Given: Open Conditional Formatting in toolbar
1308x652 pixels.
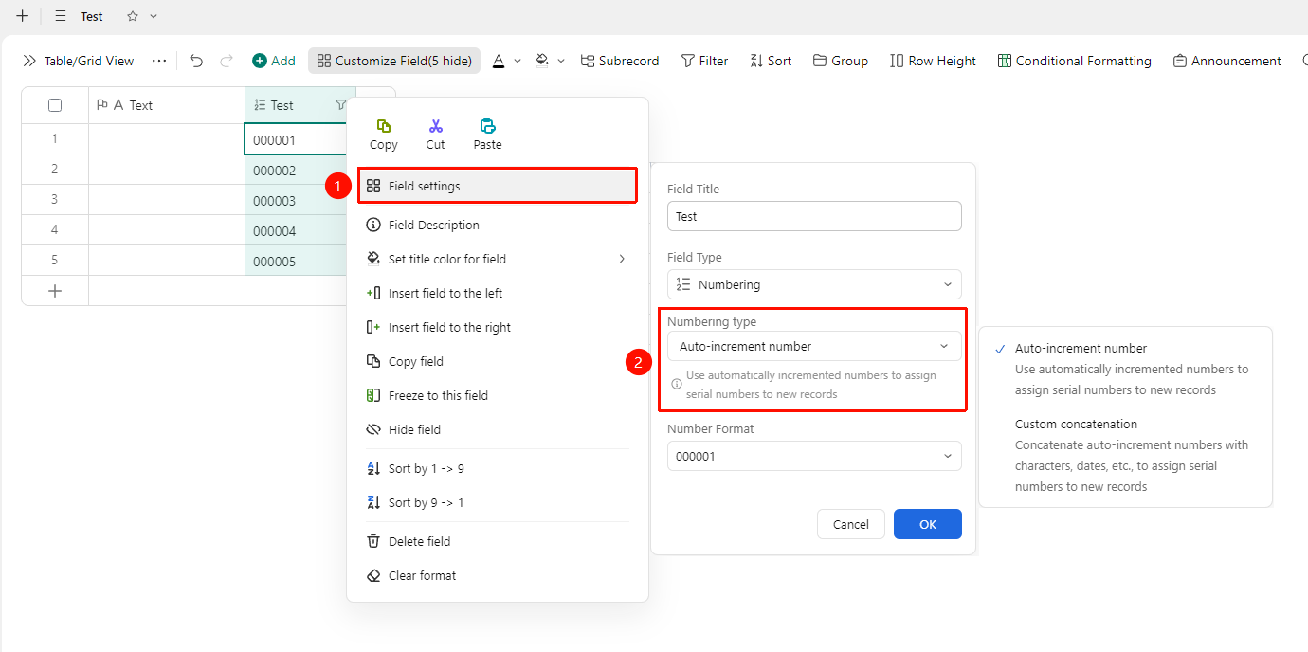Looking at the screenshot, I should (x=1075, y=61).
